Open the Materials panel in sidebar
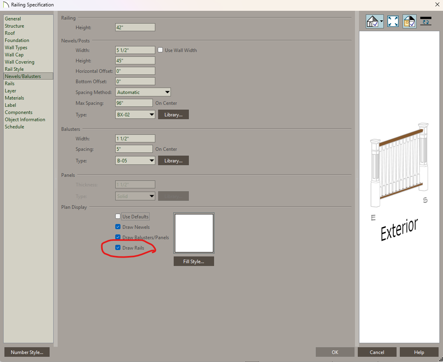 tap(14, 98)
